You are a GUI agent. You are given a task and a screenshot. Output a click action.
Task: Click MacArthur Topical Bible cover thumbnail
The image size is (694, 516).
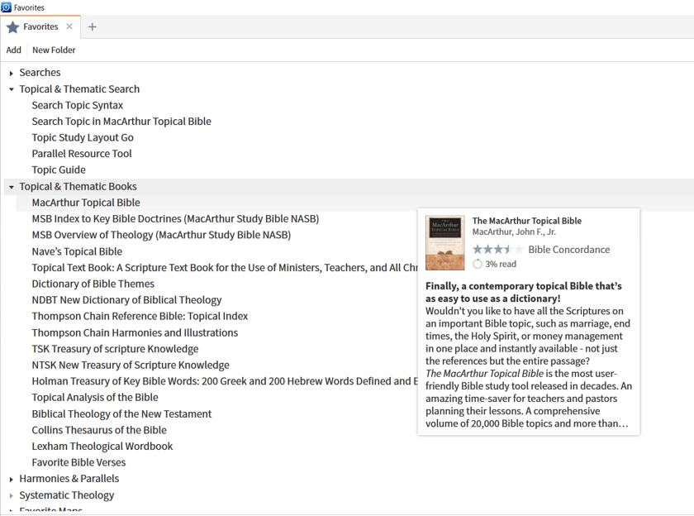pos(444,243)
